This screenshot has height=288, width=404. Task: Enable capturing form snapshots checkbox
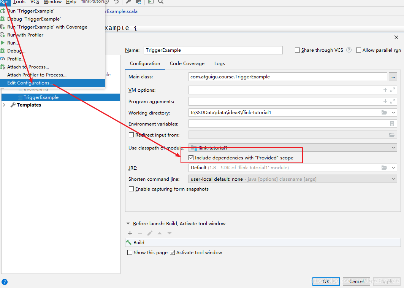pos(131,189)
